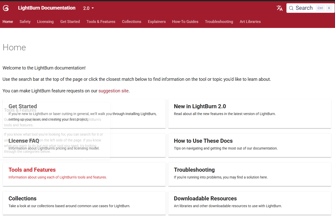This screenshot has height=219, width=335.
Task: Click the magnifier icon in Search
Action: click(291, 8)
